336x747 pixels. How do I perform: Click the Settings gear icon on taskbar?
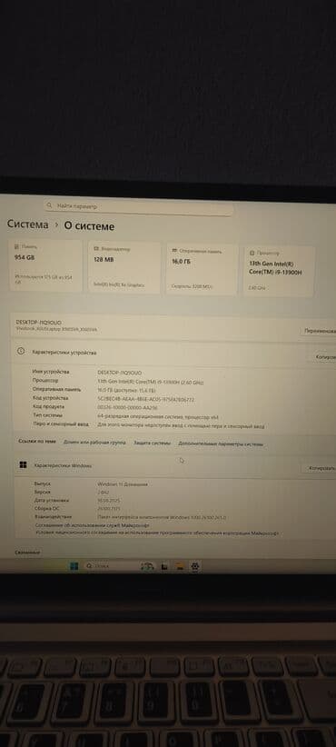194,566
